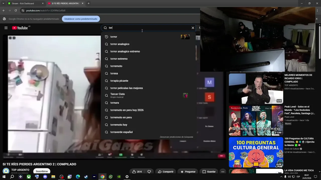Open the Peak Level Solos en el Mundo thumbnail

pos(256,120)
